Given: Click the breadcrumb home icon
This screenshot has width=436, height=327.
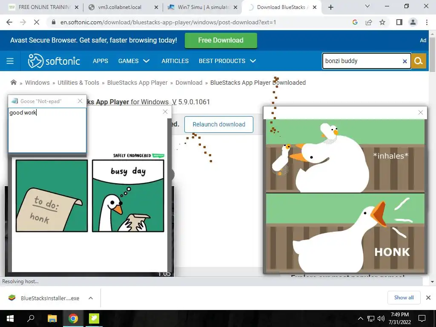Looking at the screenshot, I should click(x=13, y=82).
